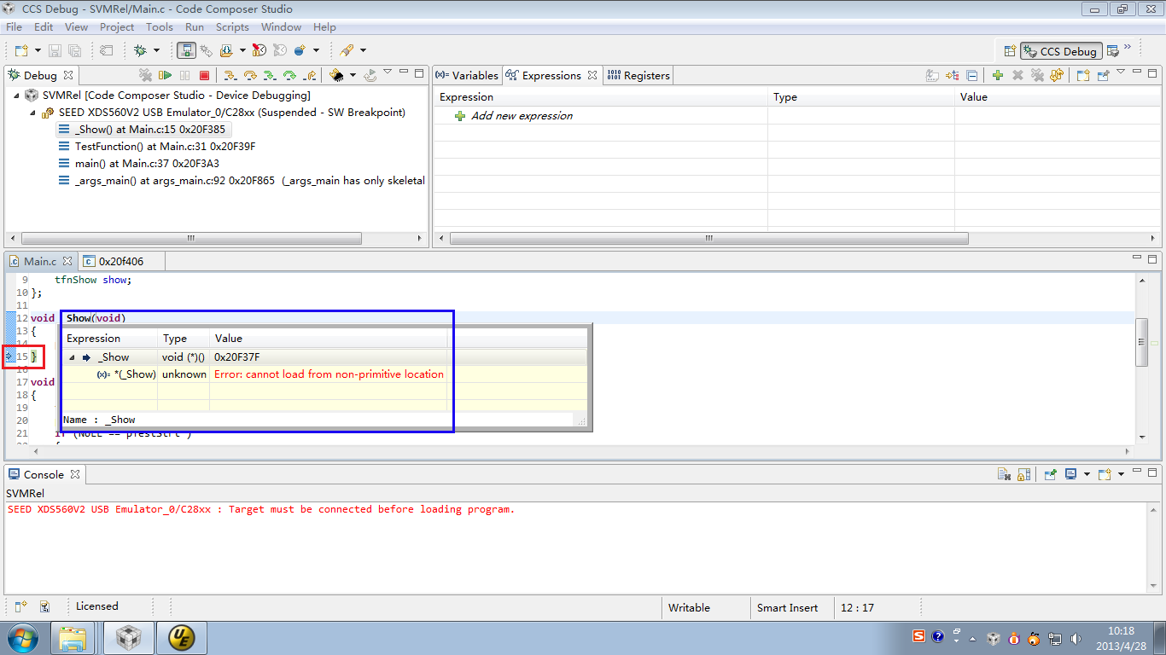Toggle Open Polite Real-time Options button
This screenshot has width=1166, height=655.
click(279, 50)
